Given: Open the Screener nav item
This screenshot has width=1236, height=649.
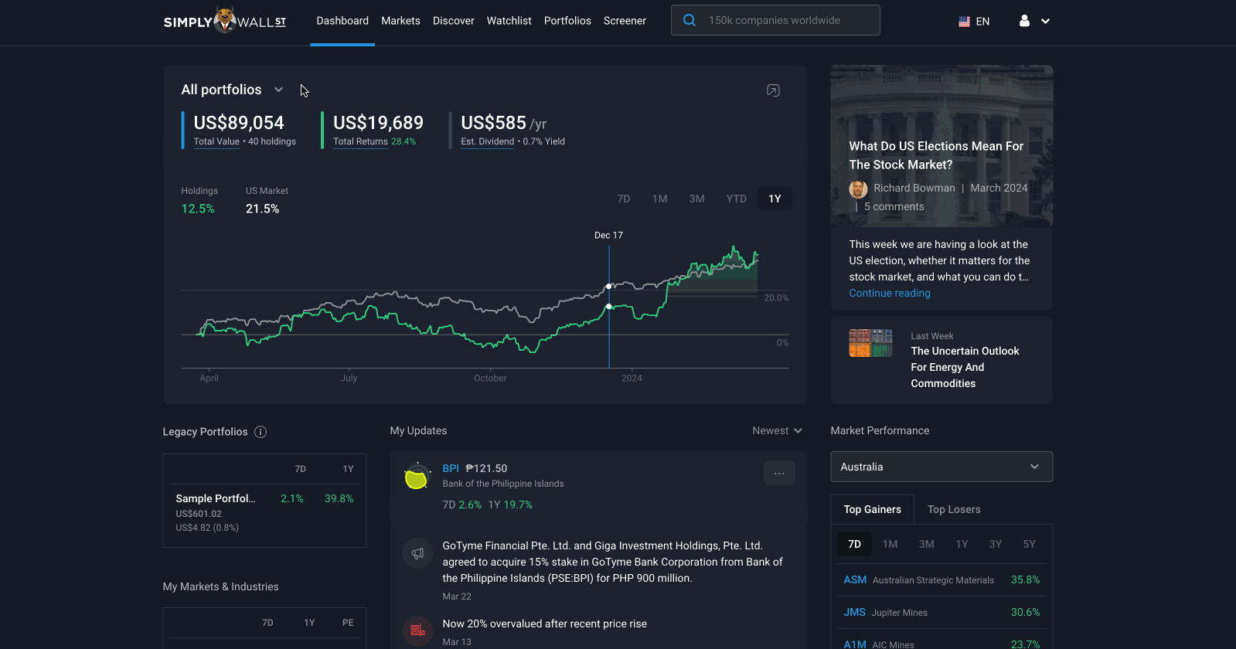Looking at the screenshot, I should pyautogui.click(x=625, y=21).
